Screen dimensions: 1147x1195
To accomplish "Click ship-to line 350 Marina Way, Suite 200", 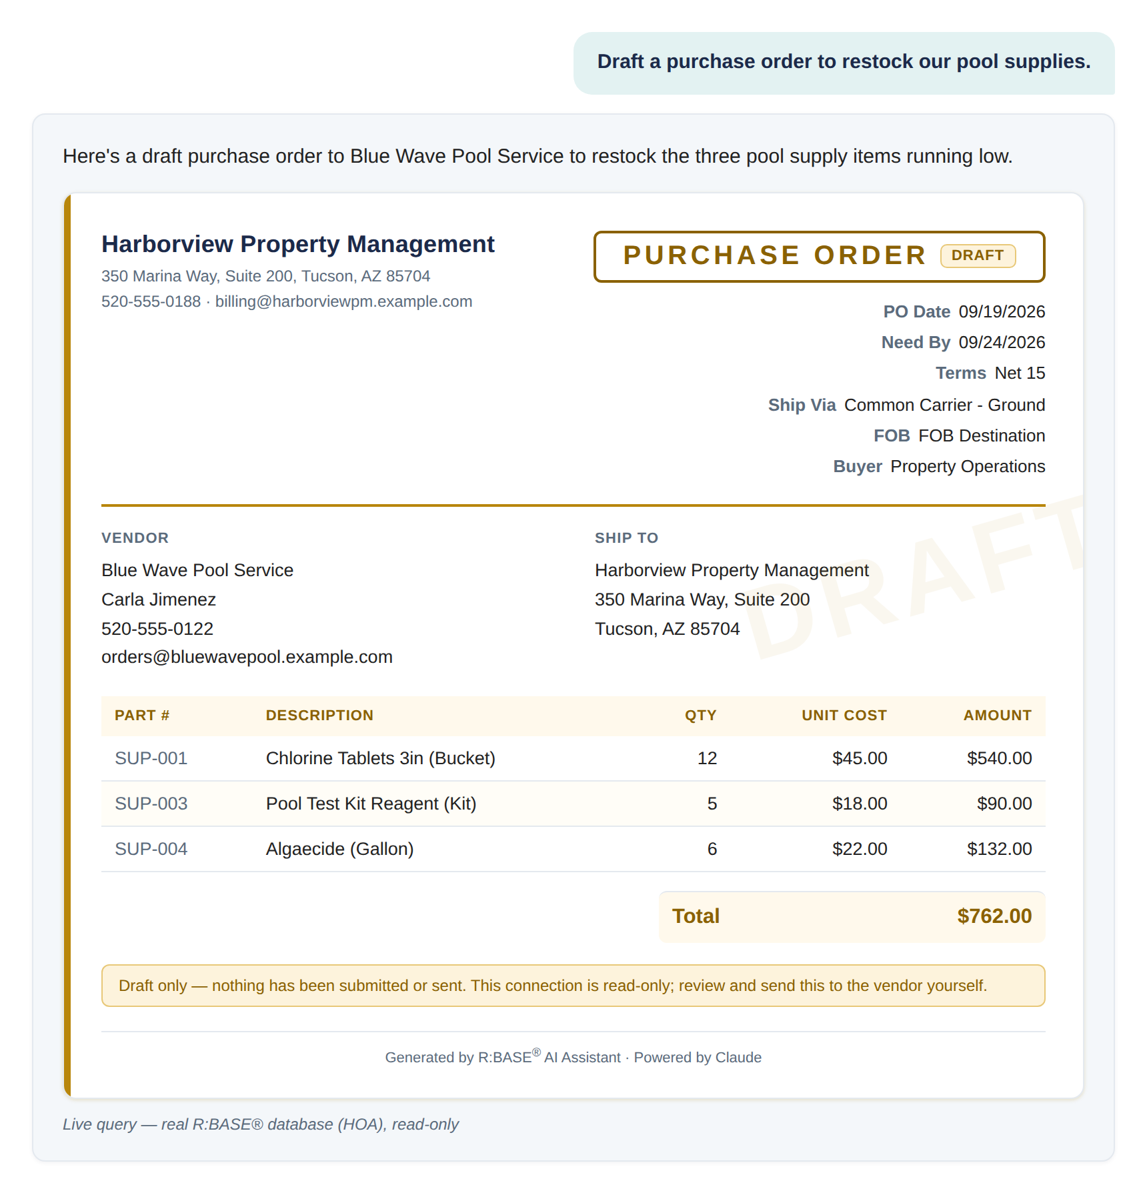I will click(702, 600).
